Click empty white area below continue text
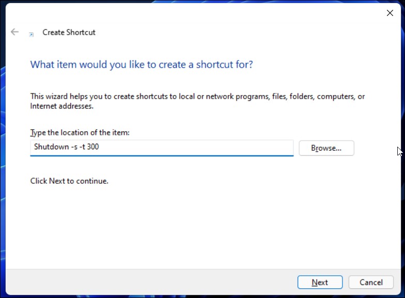Screen dimensions: 405x298 click(201, 227)
